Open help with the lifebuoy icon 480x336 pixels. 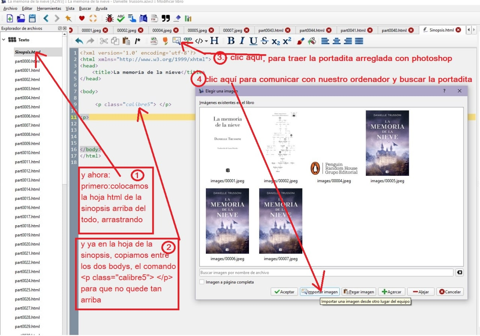tap(93, 18)
